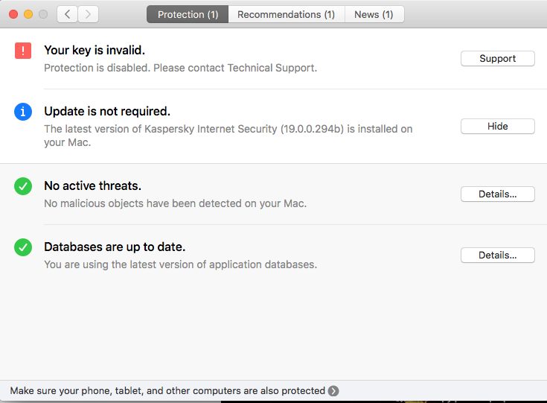Go back with the left chevron button
This screenshot has height=403, width=547.
(68, 14)
